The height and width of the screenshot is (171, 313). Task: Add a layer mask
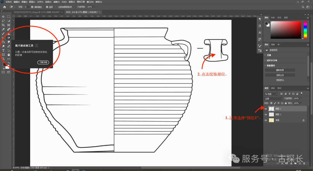[x=287, y=163]
